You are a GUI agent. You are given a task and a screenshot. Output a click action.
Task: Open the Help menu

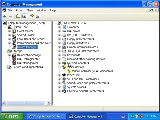[53, 10]
